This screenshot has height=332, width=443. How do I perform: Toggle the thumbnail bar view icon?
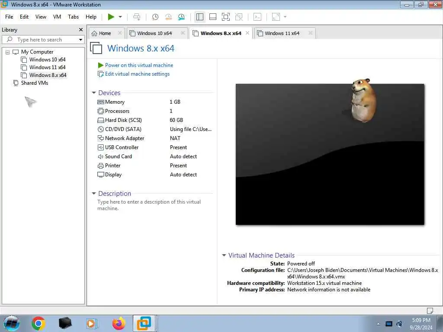(213, 17)
